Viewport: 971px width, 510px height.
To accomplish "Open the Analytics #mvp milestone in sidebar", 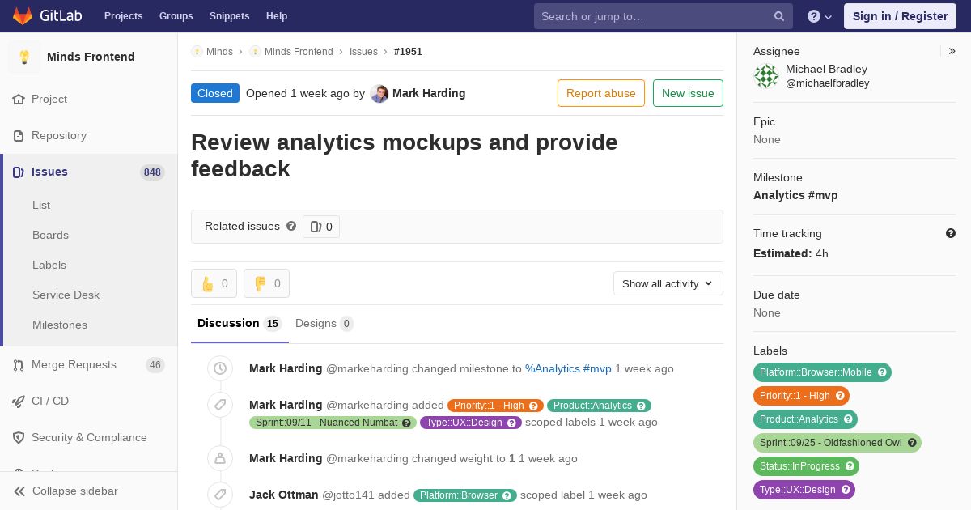I will point(795,195).
